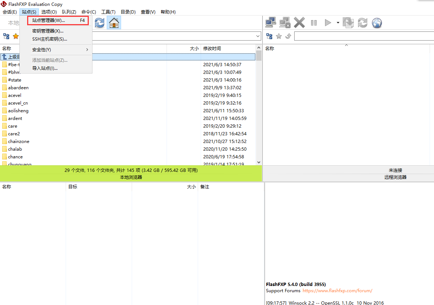This screenshot has width=434, height=305.
Task: Click the globe icon in remote toolbar
Action: 377,23
